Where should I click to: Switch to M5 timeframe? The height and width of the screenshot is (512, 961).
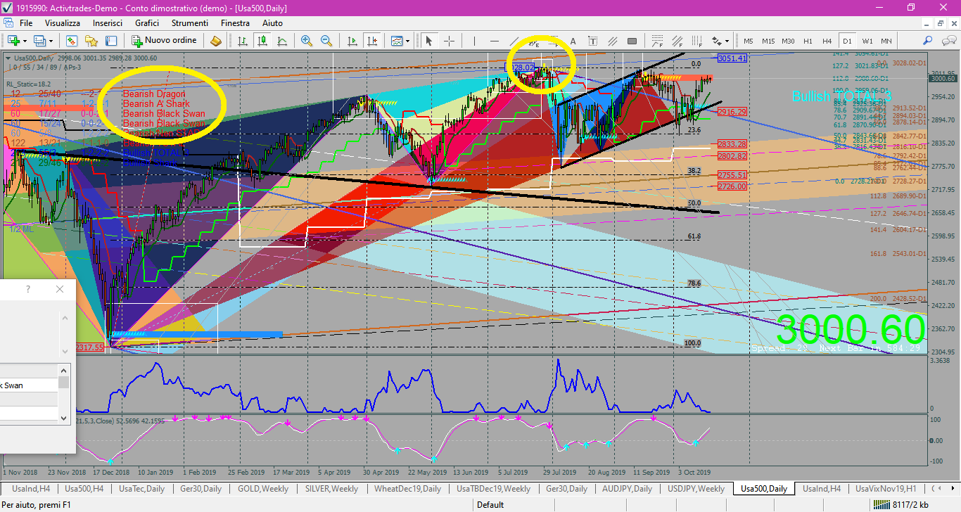(x=749, y=41)
